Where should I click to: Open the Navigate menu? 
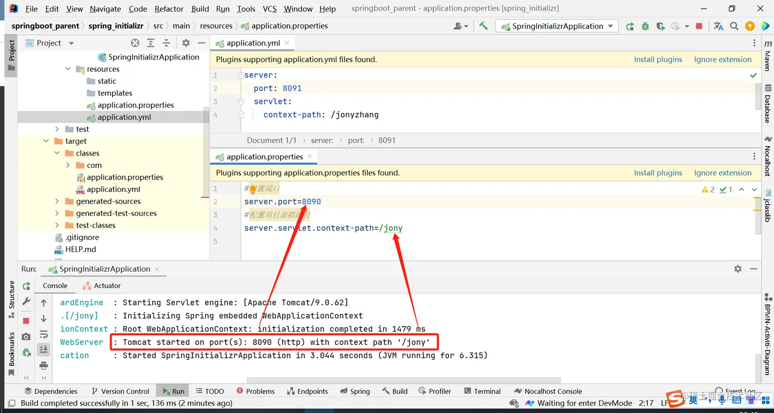coord(105,9)
